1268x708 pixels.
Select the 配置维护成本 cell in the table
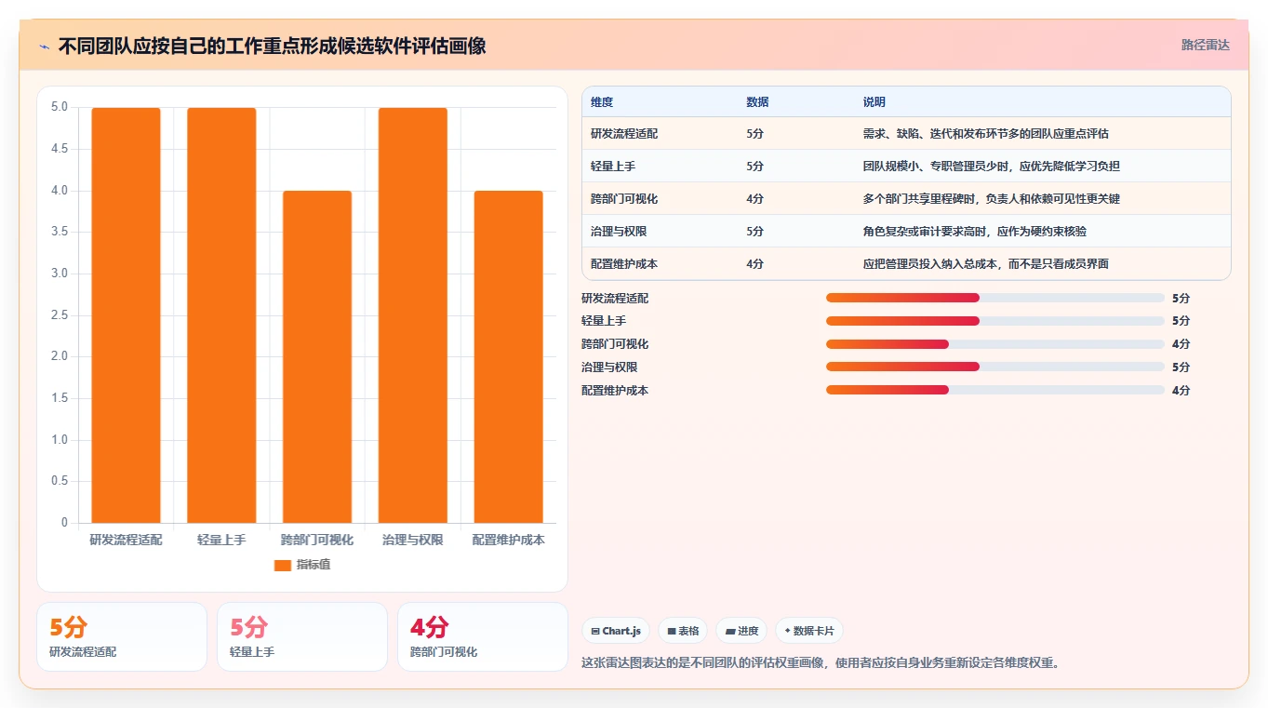[624, 264]
